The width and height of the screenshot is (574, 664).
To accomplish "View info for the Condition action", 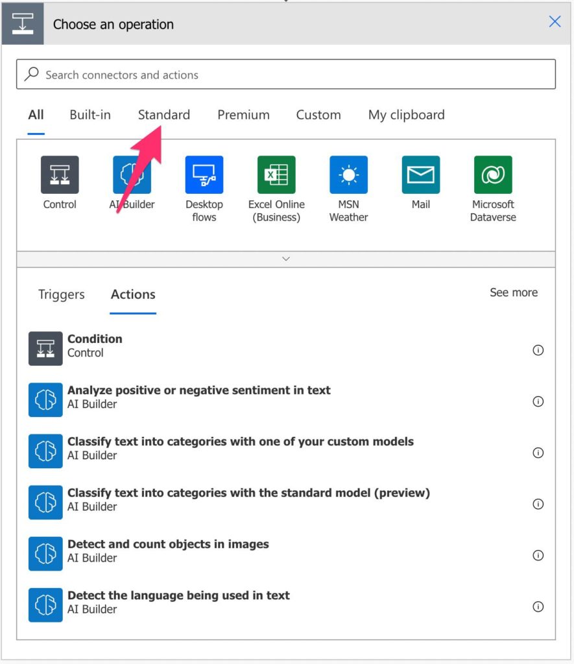I will tap(538, 350).
